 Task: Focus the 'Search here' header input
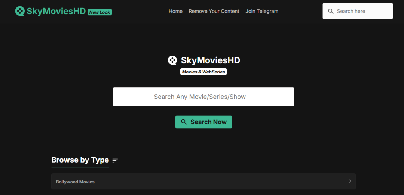tap(358, 11)
